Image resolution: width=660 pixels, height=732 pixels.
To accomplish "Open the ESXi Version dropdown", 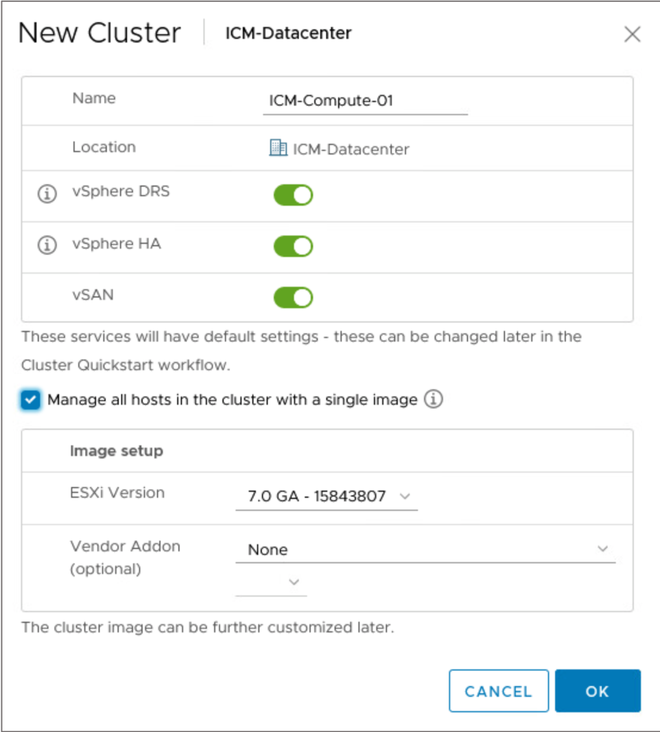I will point(327,496).
